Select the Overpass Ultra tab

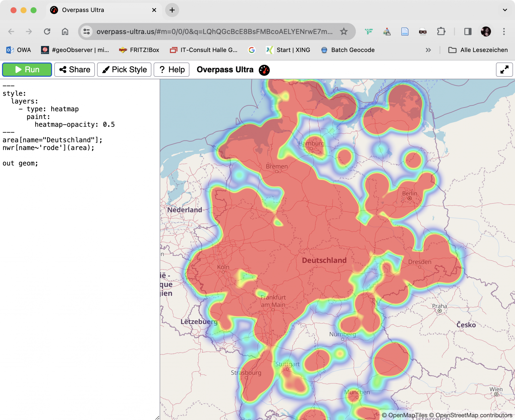[x=104, y=10]
